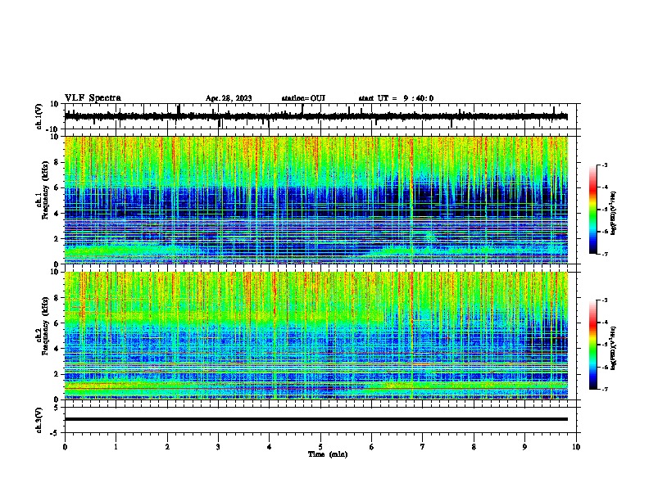This screenshot has height=501, width=649.
Task: Click time axis tick label "9"
Action: pos(524,447)
